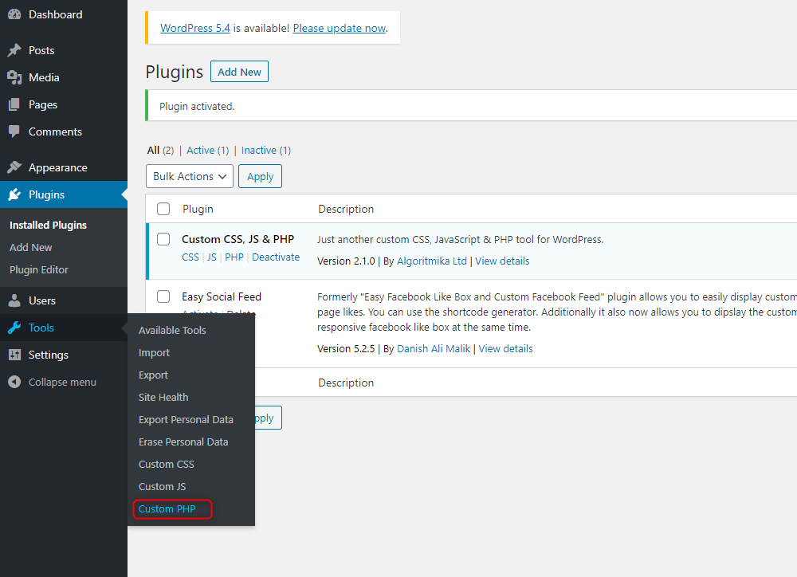Viewport: 797px width, 577px height.
Task: Open Users section label in sidebar
Action: 42,300
